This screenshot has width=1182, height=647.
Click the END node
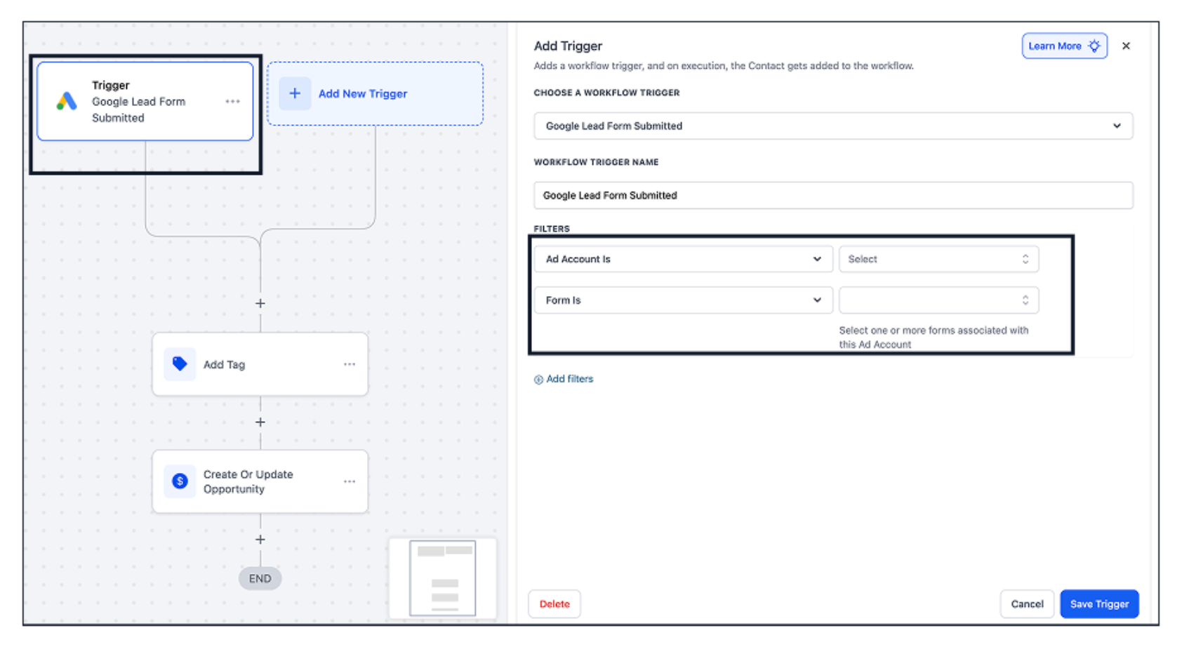(x=260, y=578)
